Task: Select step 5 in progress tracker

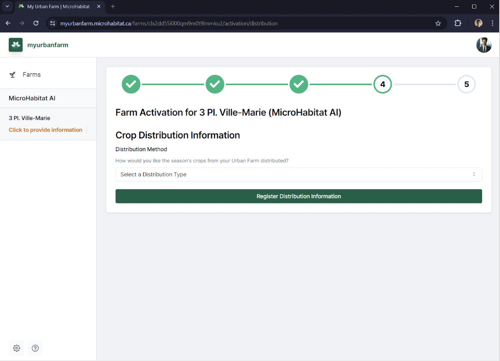Action: coord(466,84)
